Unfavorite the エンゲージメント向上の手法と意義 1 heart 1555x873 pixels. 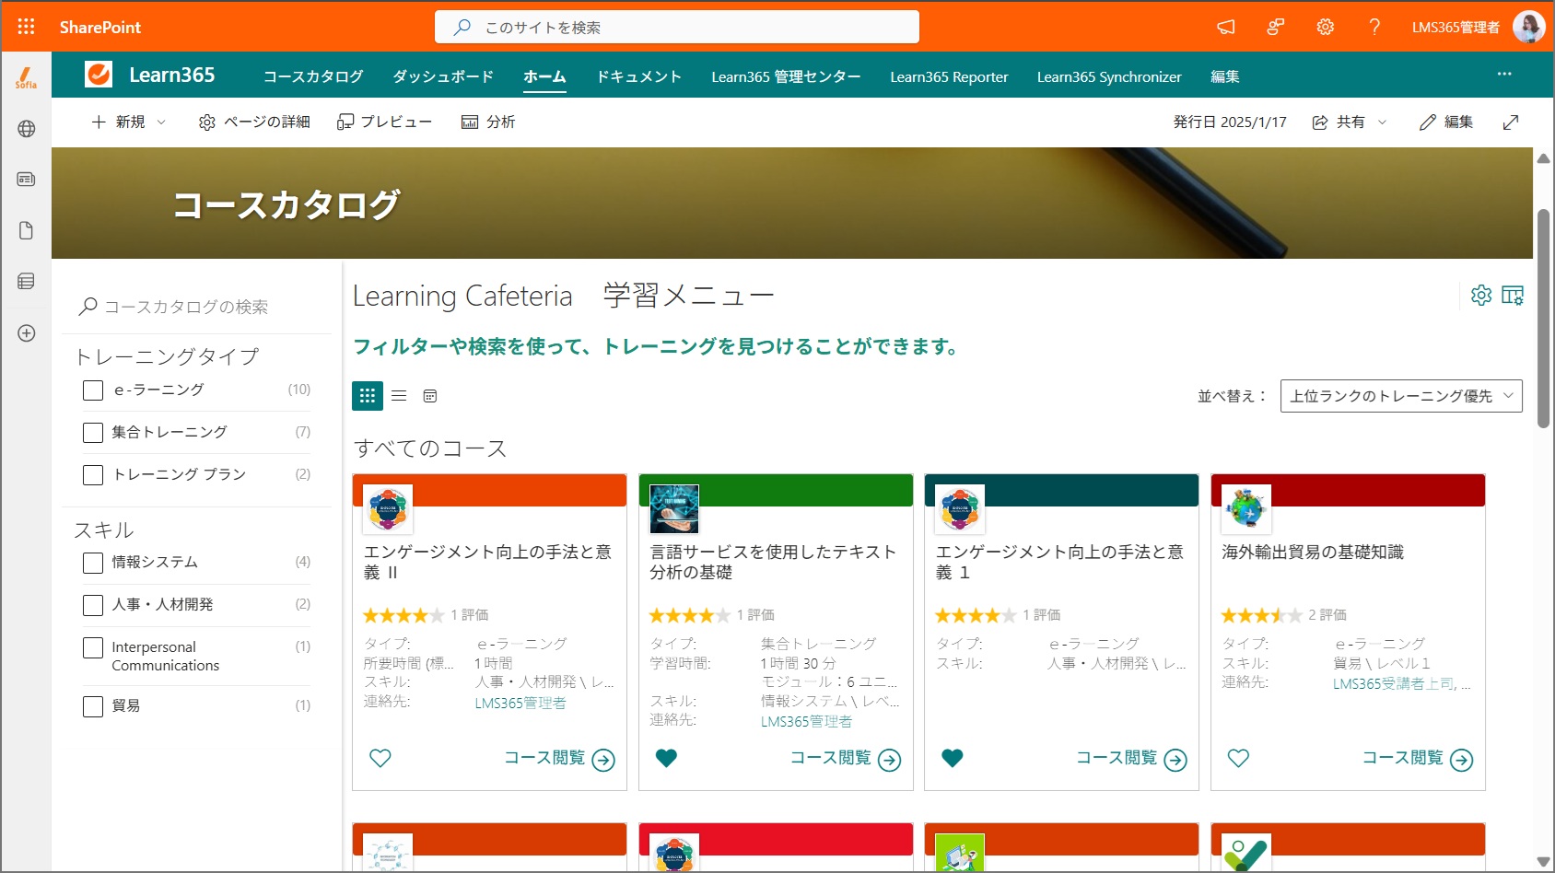pyautogui.click(x=953, y=758)
